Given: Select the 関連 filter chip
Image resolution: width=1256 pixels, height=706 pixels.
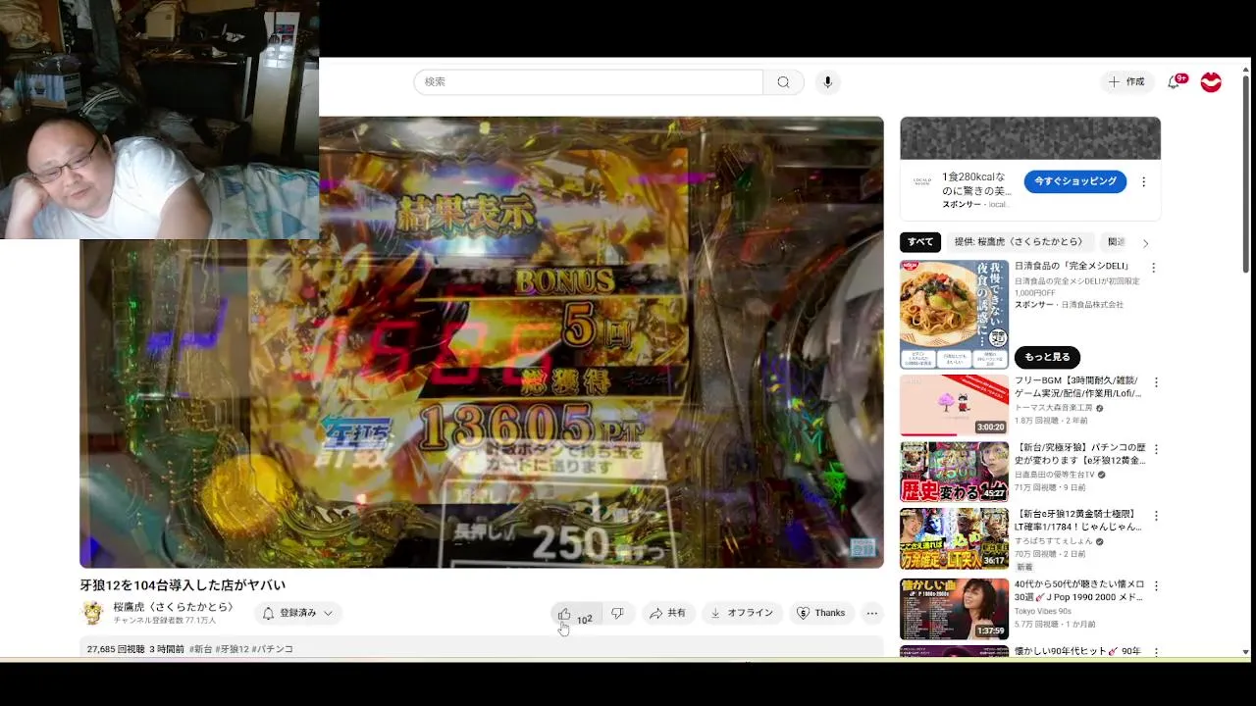Looking at the screenshot, I should point(1116,242).
